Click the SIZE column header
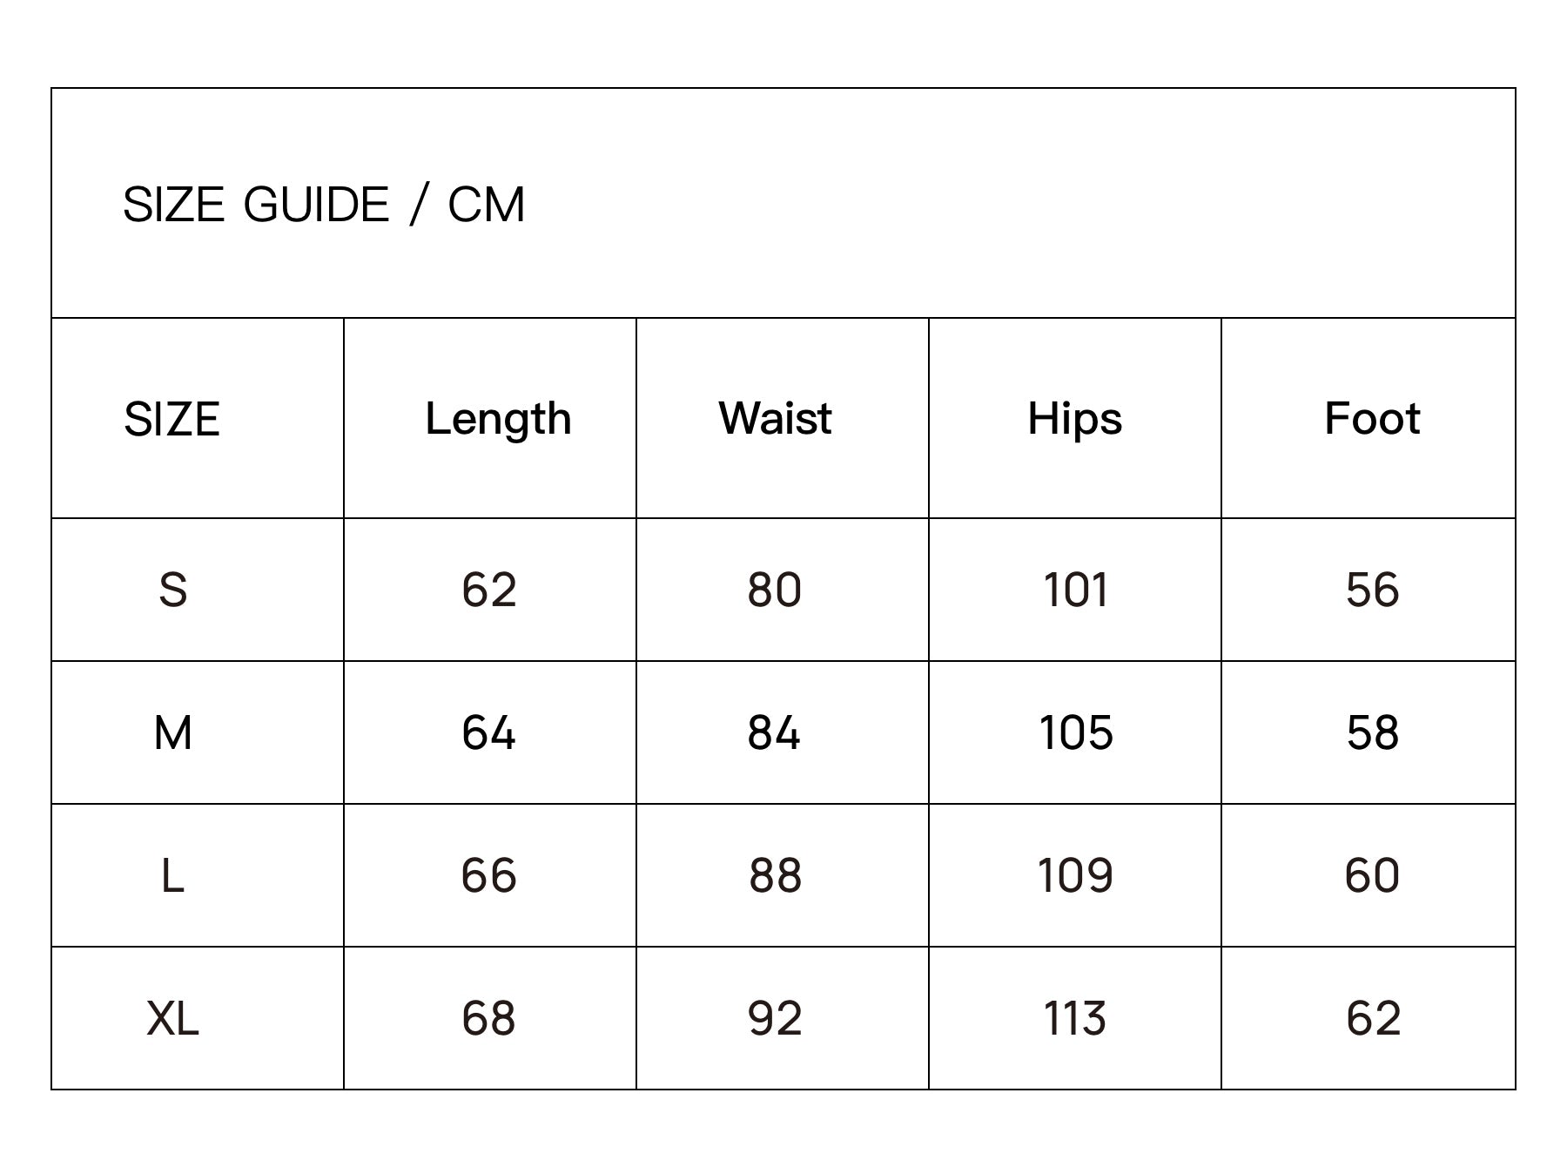The height and width of the screenshot is (1174, 1567). click(x=171, y=419)
